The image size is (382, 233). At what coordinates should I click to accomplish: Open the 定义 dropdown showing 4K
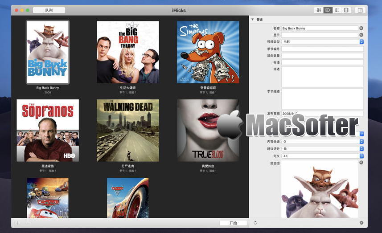tap(323, 156)
